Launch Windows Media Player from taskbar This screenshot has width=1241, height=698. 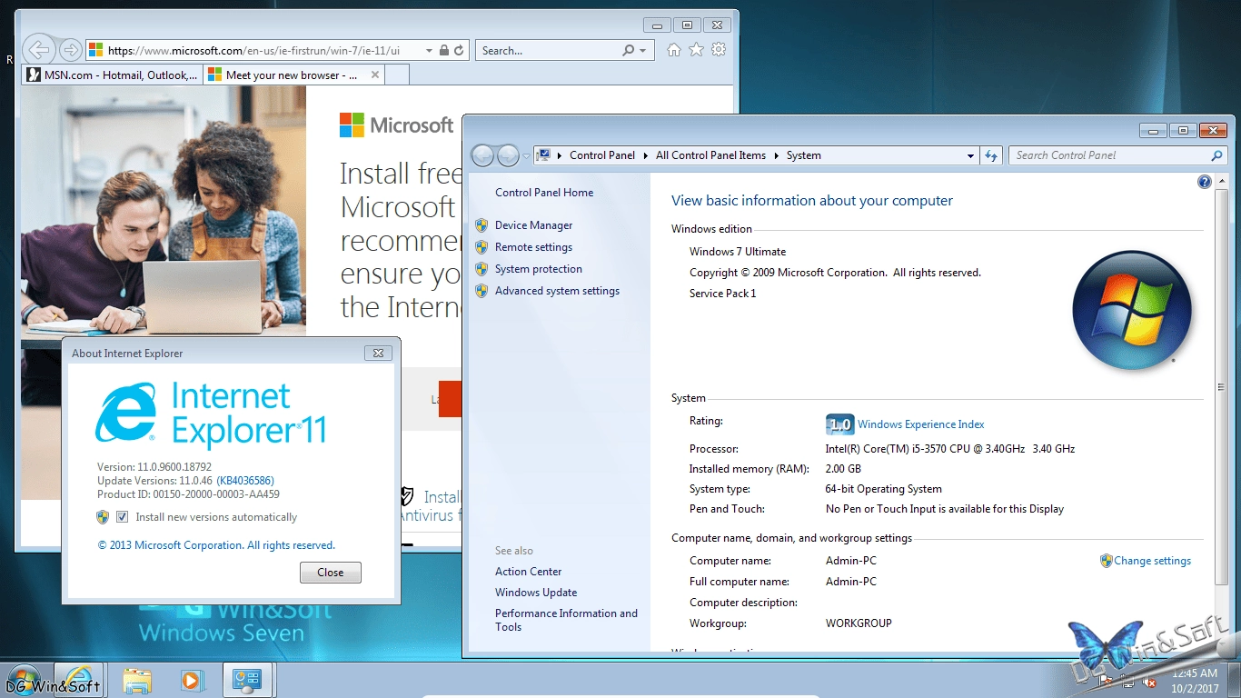coord(192,680)
